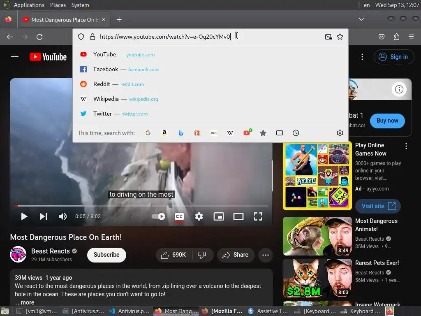The image size is (421, 316).
Task: Open Firefox application hamburger menu
Action: click(411, 37)
